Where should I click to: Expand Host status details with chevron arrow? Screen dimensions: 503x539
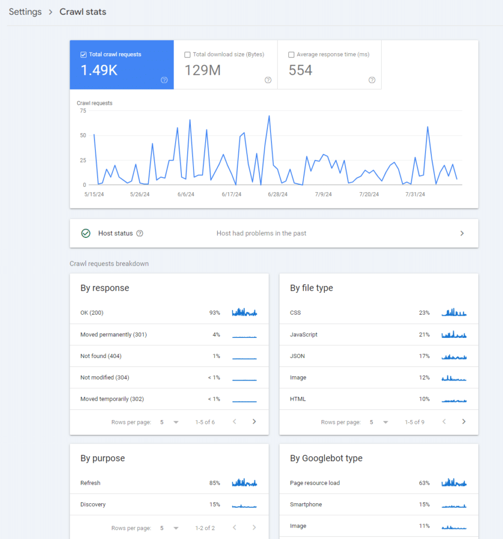pos(462,233)
